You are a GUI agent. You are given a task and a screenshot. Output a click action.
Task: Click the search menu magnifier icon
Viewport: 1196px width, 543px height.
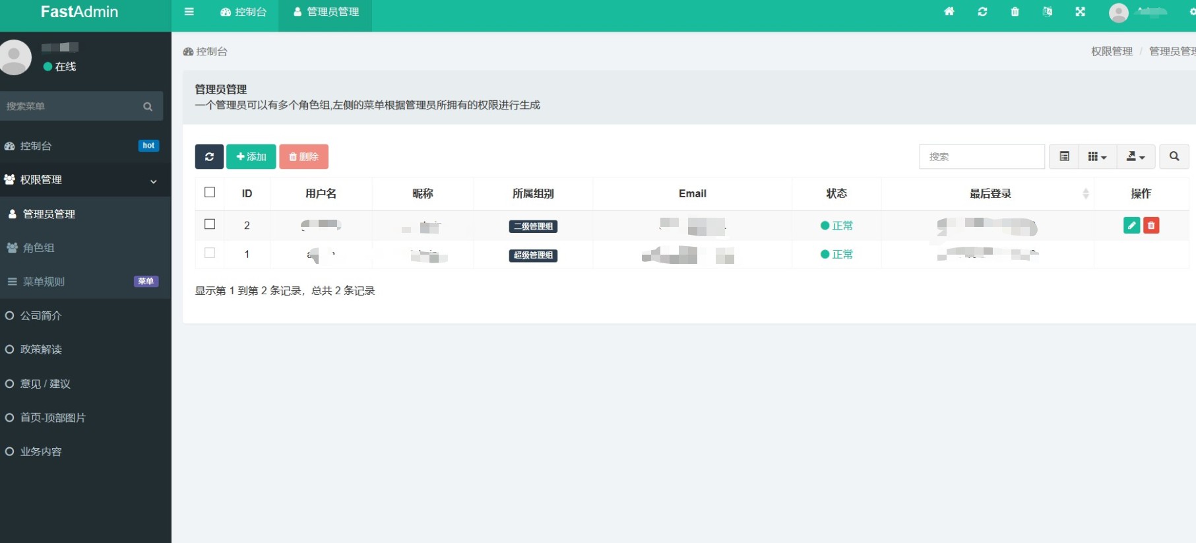coord(148,106)
